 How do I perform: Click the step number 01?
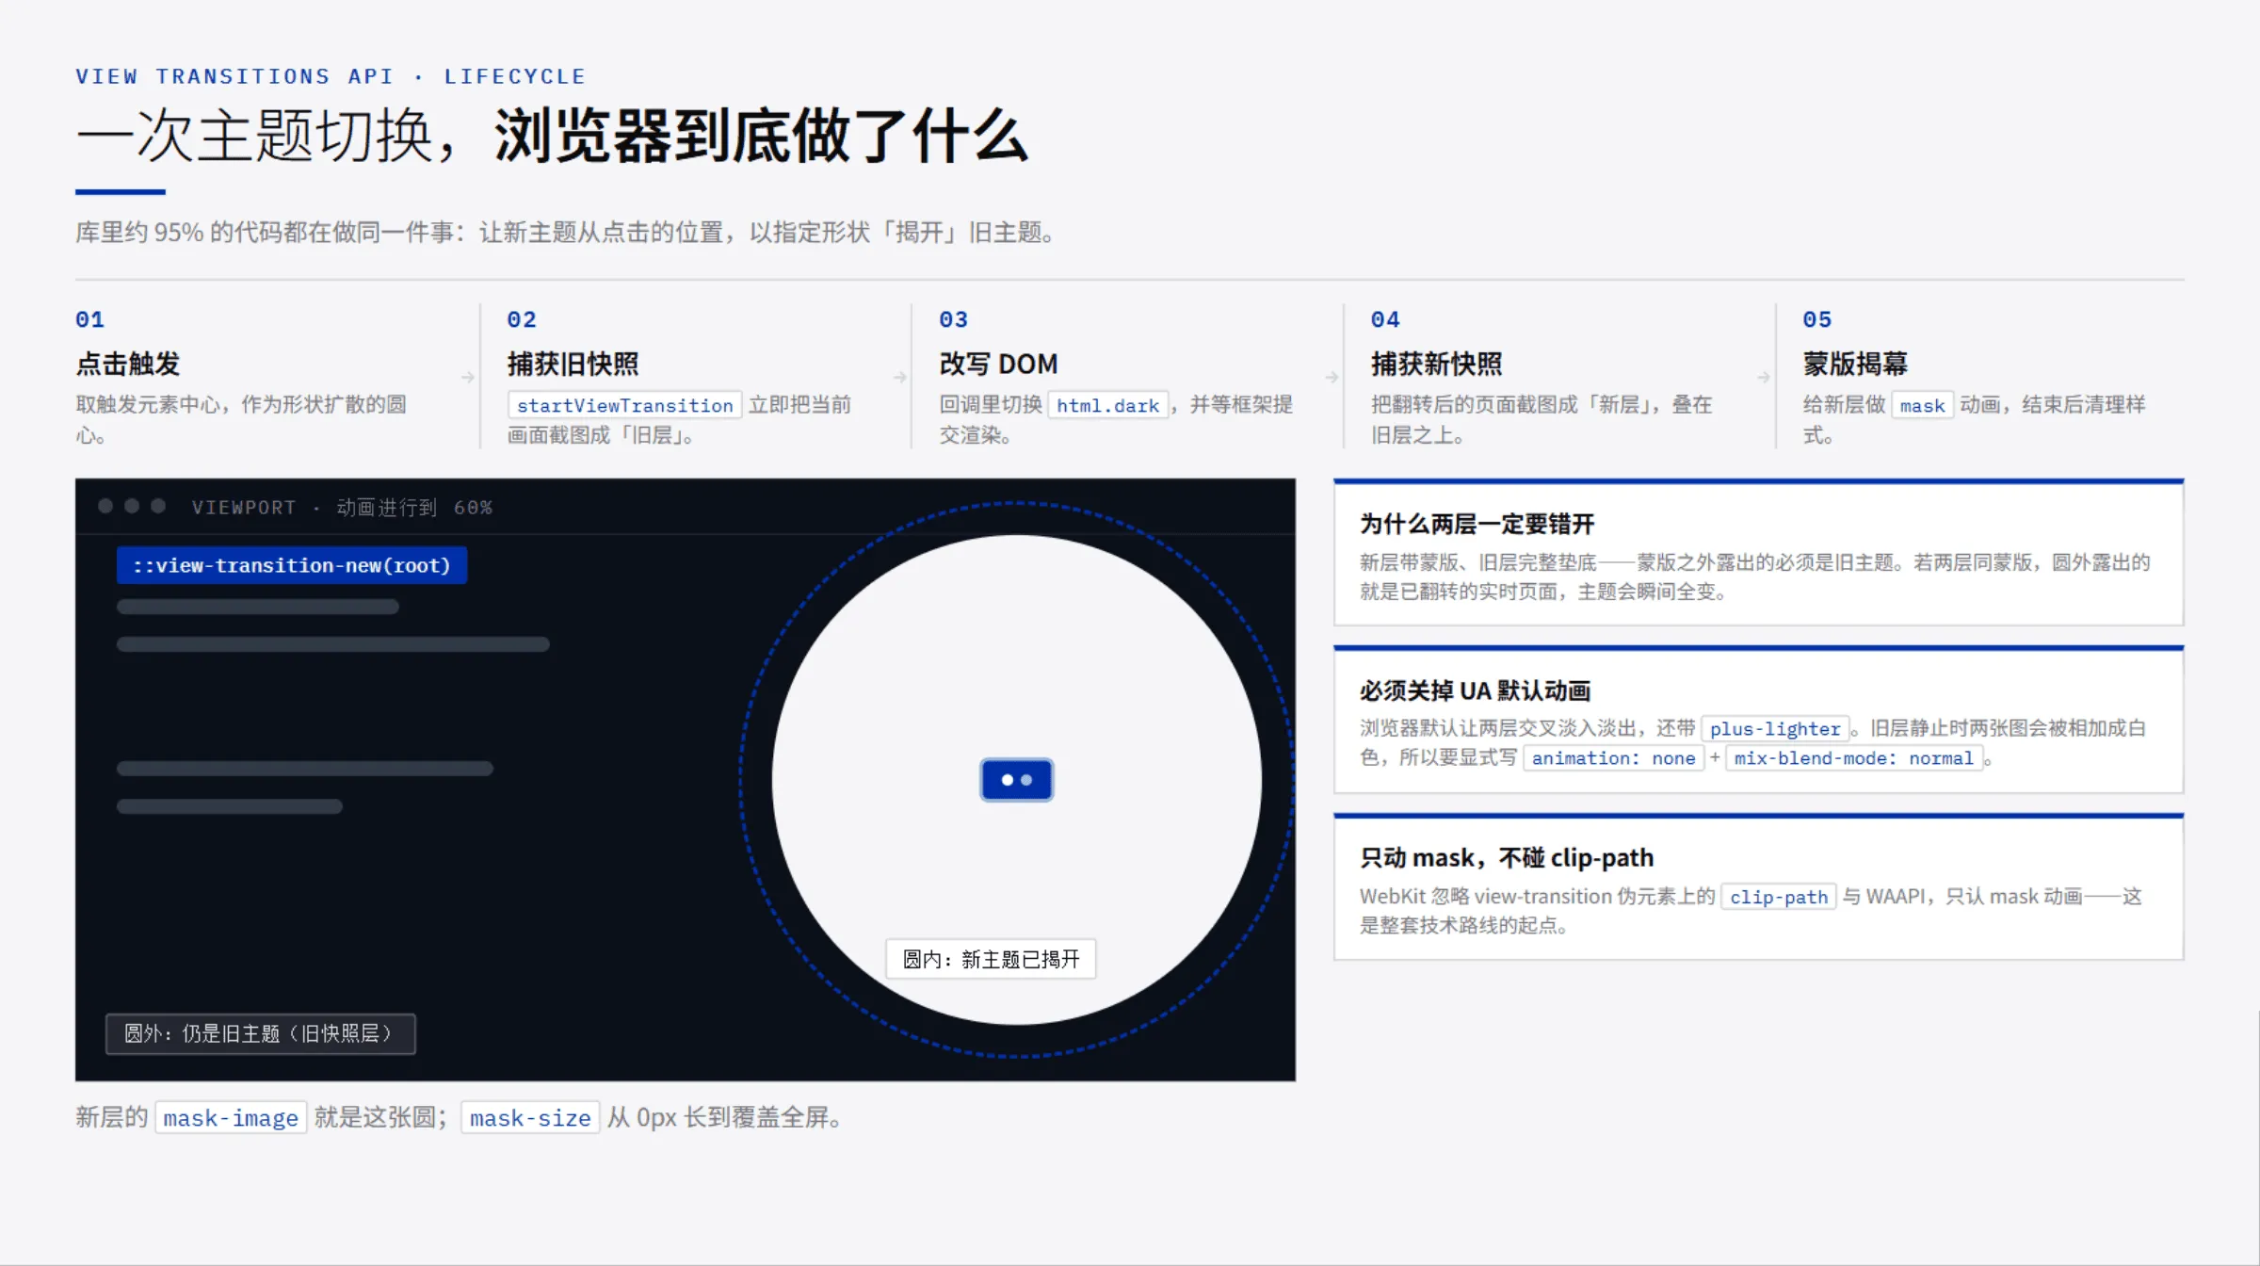coord(89,319)
